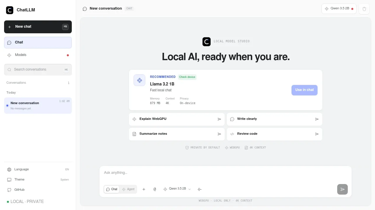Click the plus attach icon in composer
Image resolution: width=375 pixels, height=210 pixels.
tap(144, 189)
